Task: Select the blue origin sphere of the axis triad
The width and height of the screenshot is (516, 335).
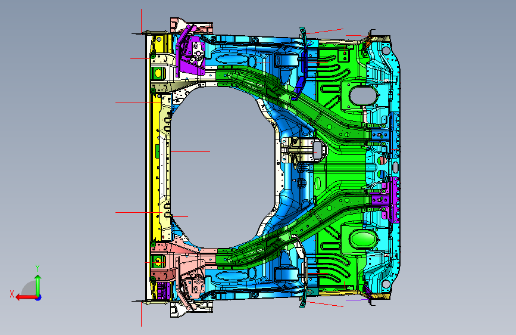Action: [39, 297]
